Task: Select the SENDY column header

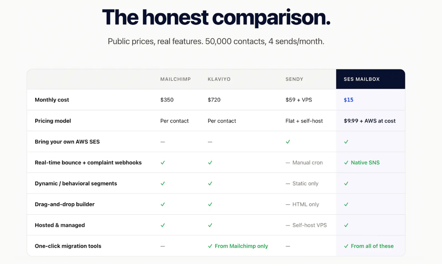Action: [294, 79]
